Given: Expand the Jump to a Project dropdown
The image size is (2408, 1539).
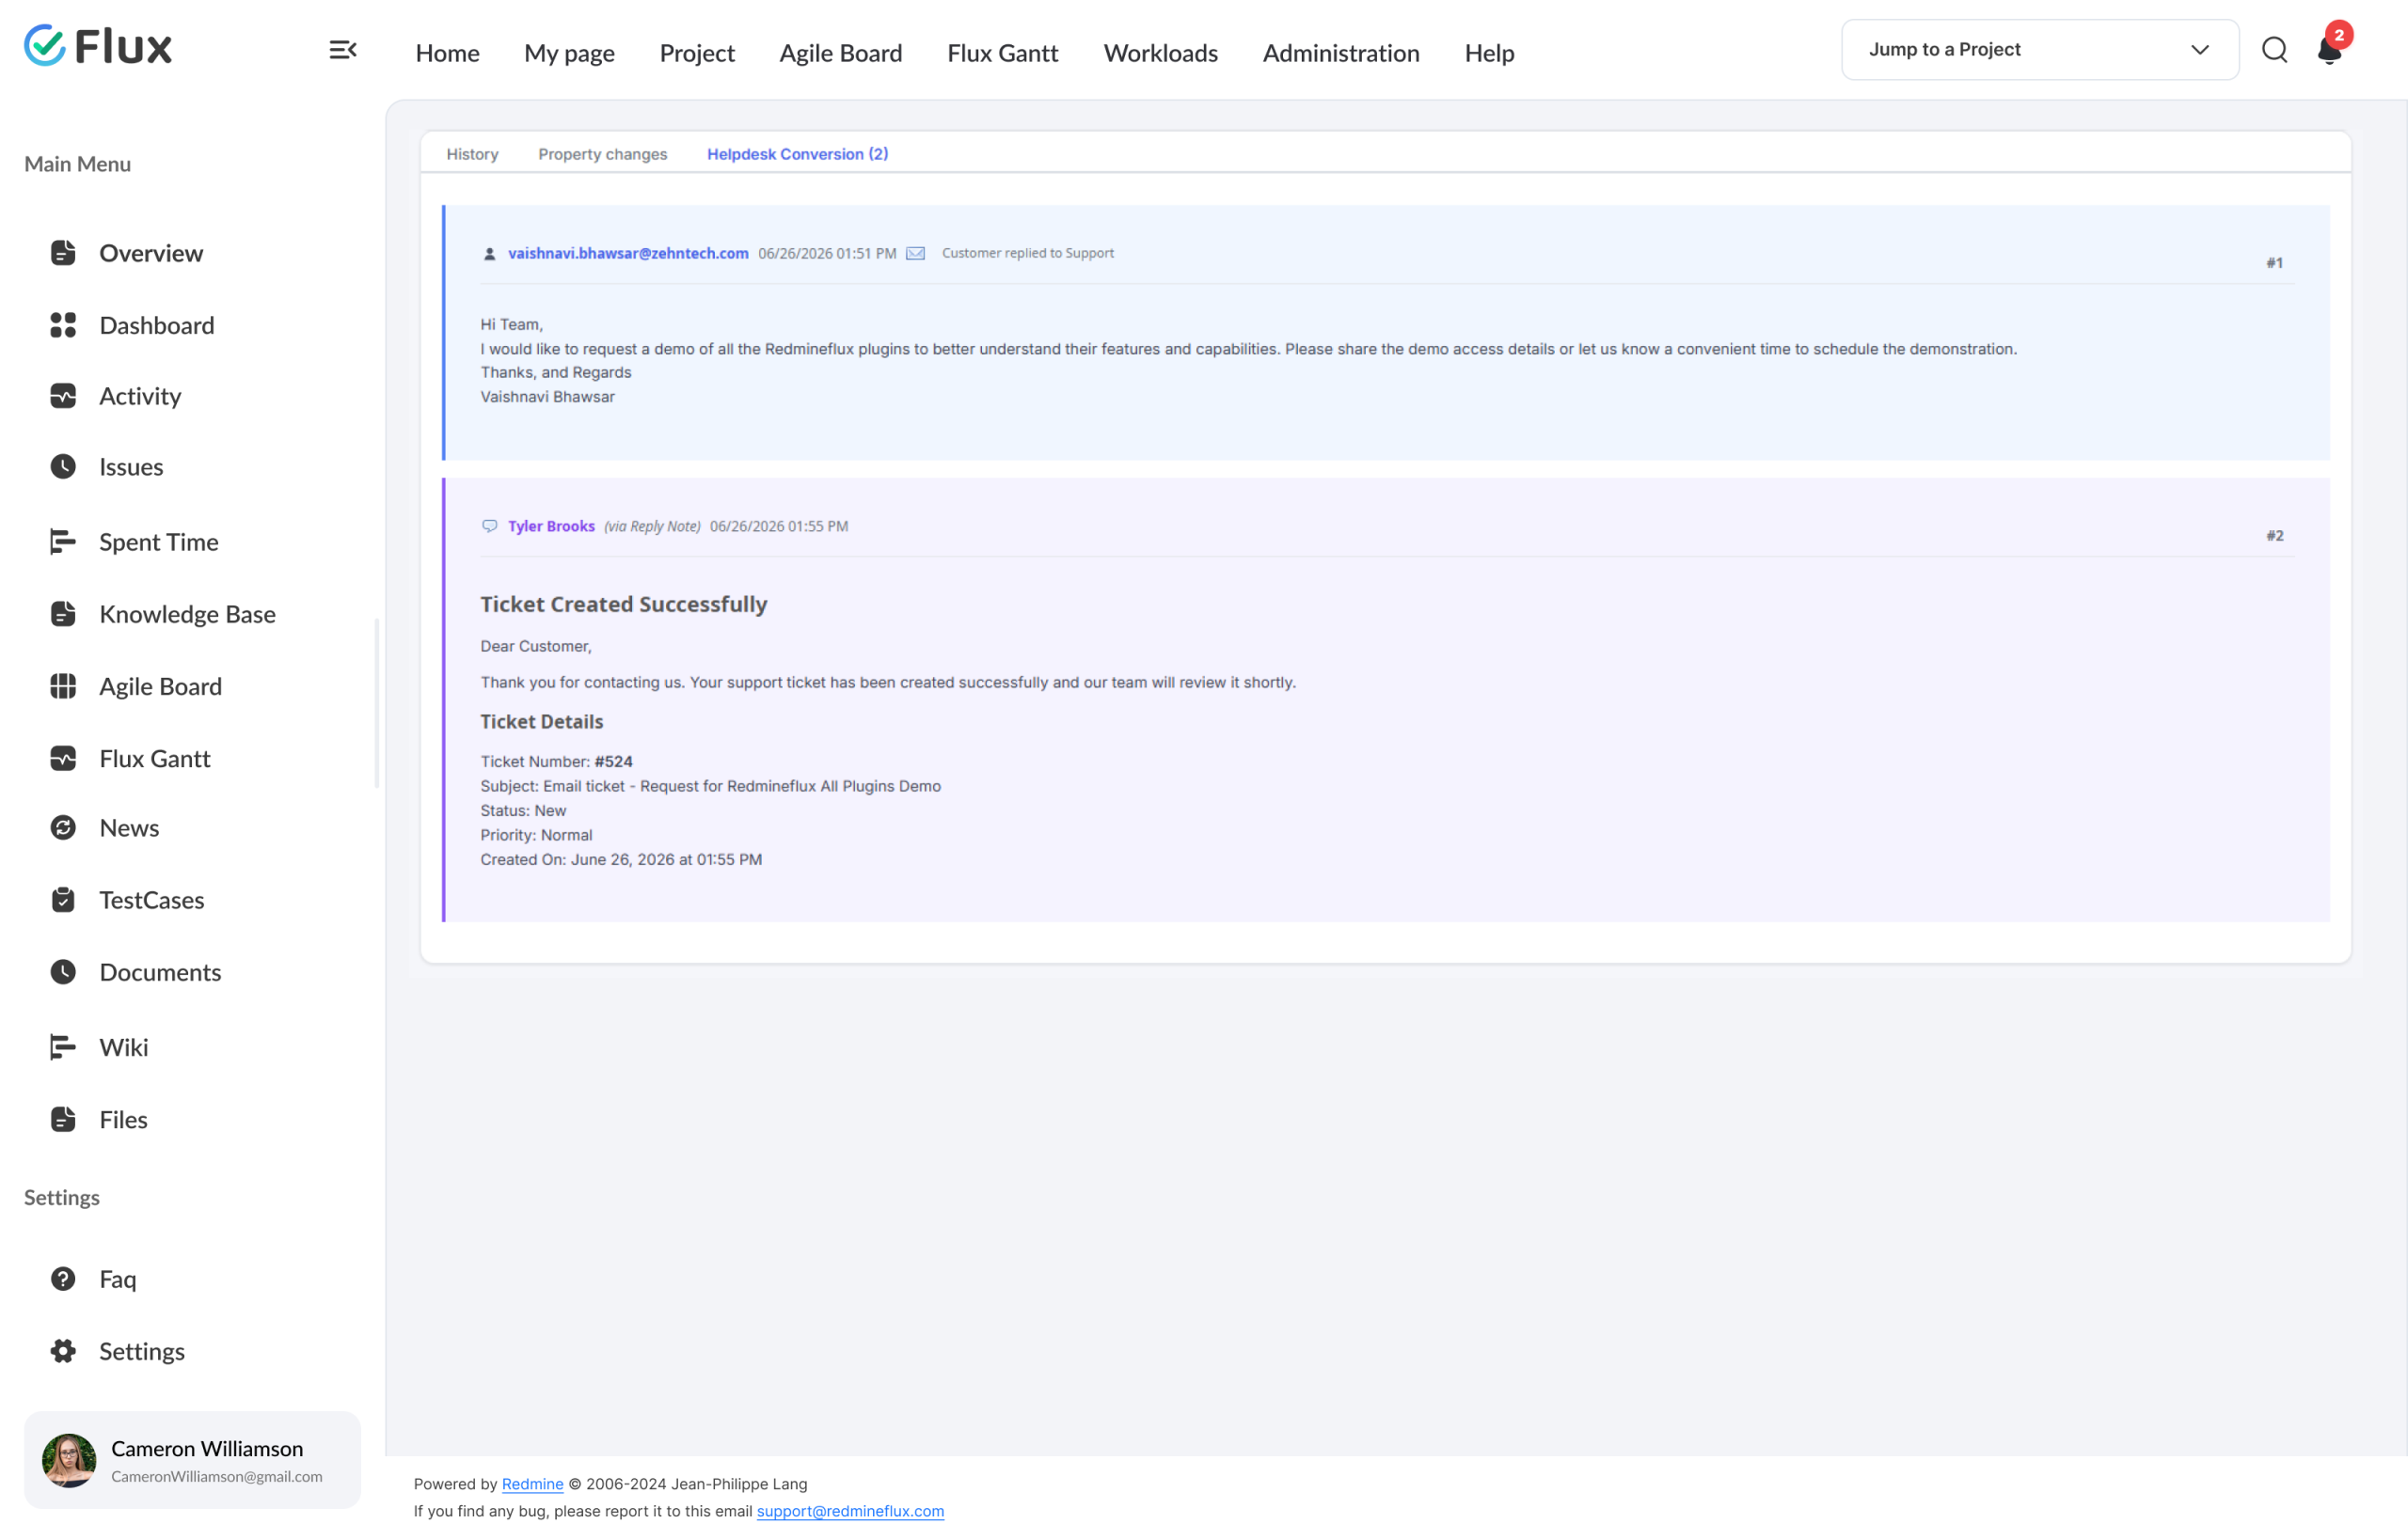Looking at the screenshot, I should 2039,50.
